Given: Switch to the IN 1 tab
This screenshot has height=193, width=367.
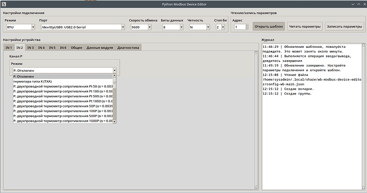Looking at the screenshot, I should point(9,47).
